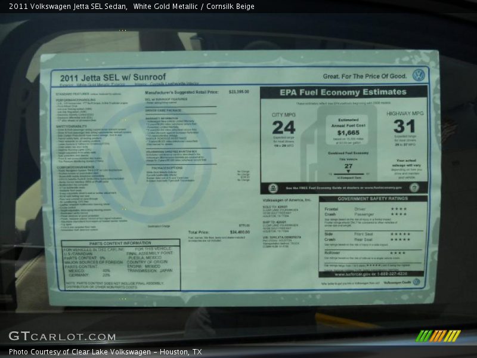
Task: Select the "CITY MPG" label
Action: pyautogui.click(x=284, y=115)
